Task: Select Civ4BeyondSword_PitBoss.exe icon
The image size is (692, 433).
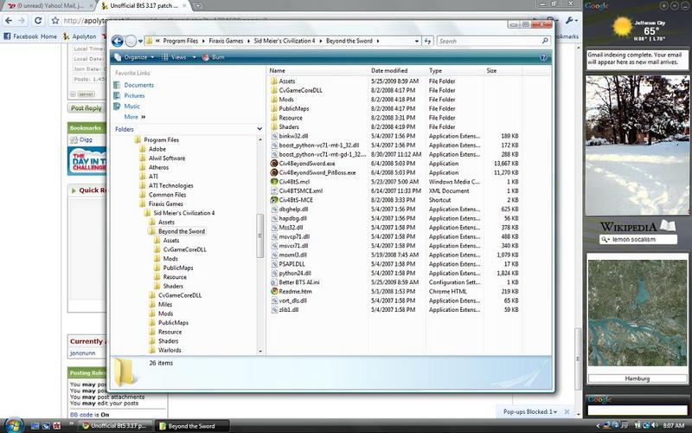Action: point(274,172)
